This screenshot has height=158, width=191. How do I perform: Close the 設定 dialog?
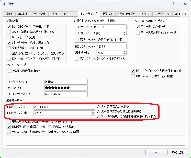(185, 4)
